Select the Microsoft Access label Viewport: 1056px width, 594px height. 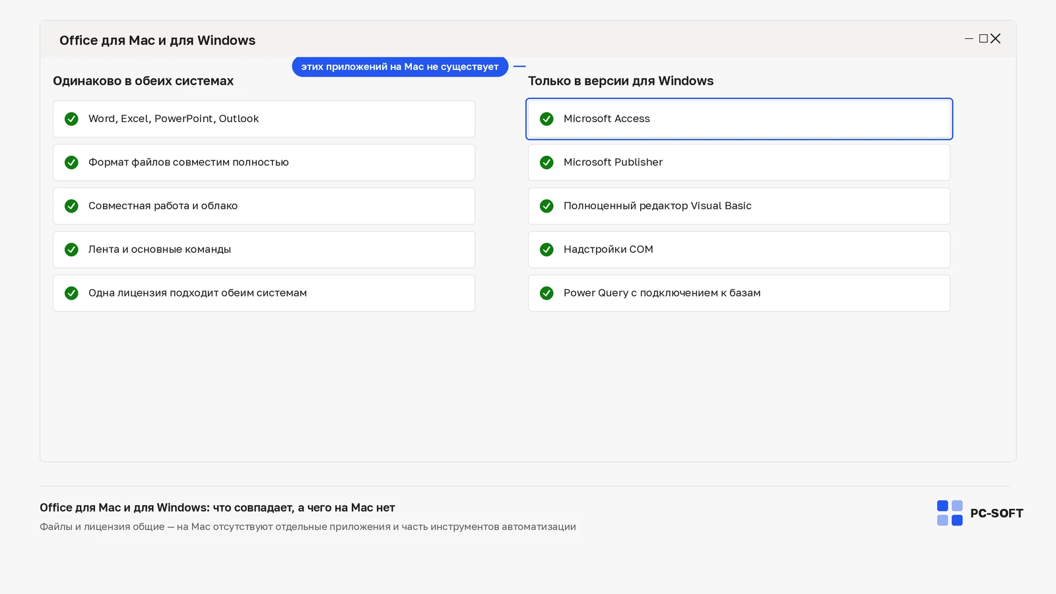(x=607, y=119)
